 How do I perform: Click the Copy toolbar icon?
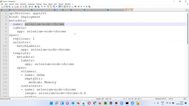tap(24, 6)
